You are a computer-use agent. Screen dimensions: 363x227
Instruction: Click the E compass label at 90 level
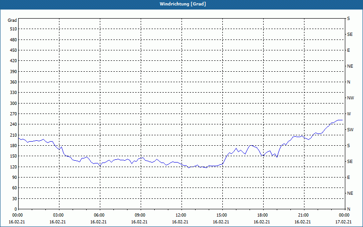pos(348,178)
